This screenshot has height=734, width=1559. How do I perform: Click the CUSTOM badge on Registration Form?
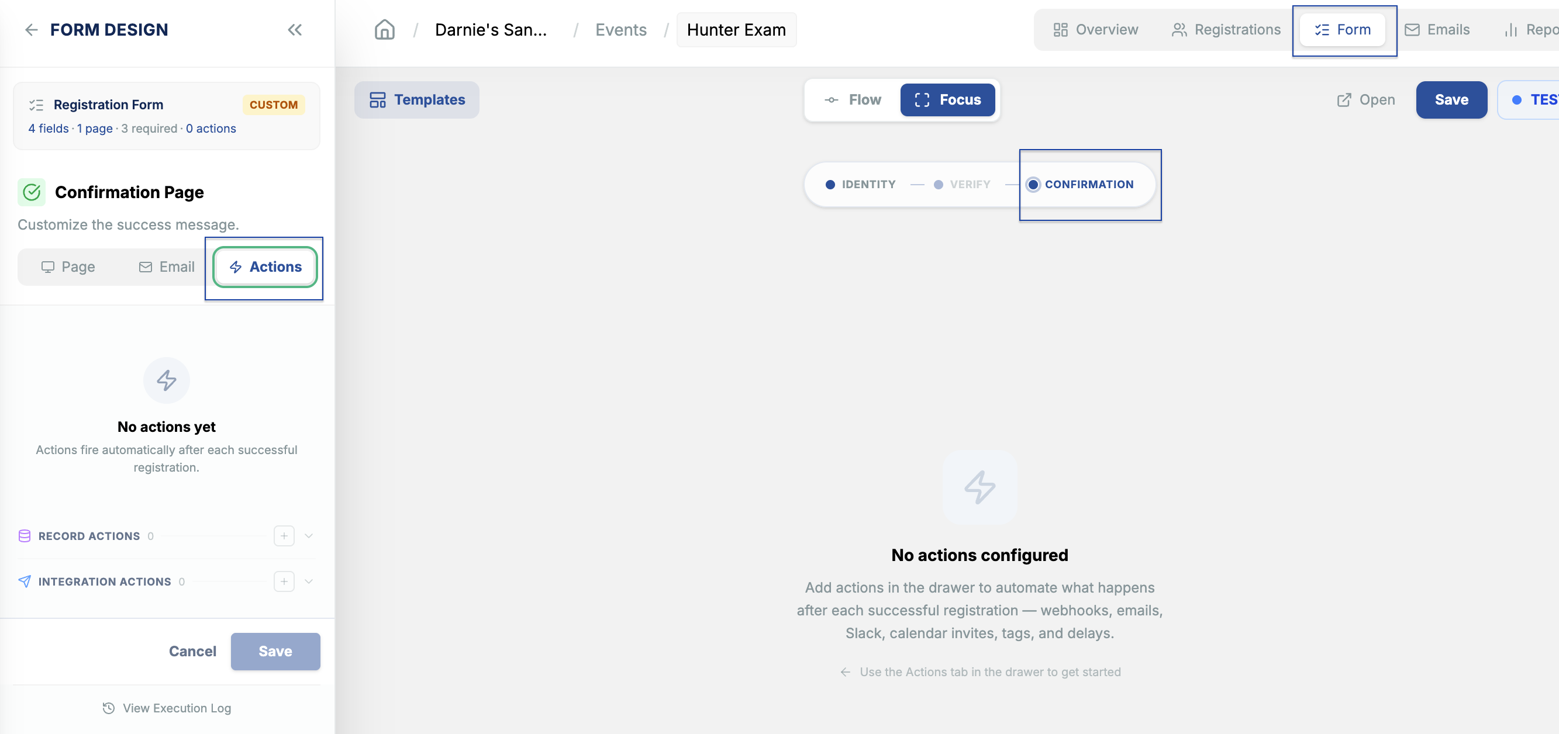[274, 105]
